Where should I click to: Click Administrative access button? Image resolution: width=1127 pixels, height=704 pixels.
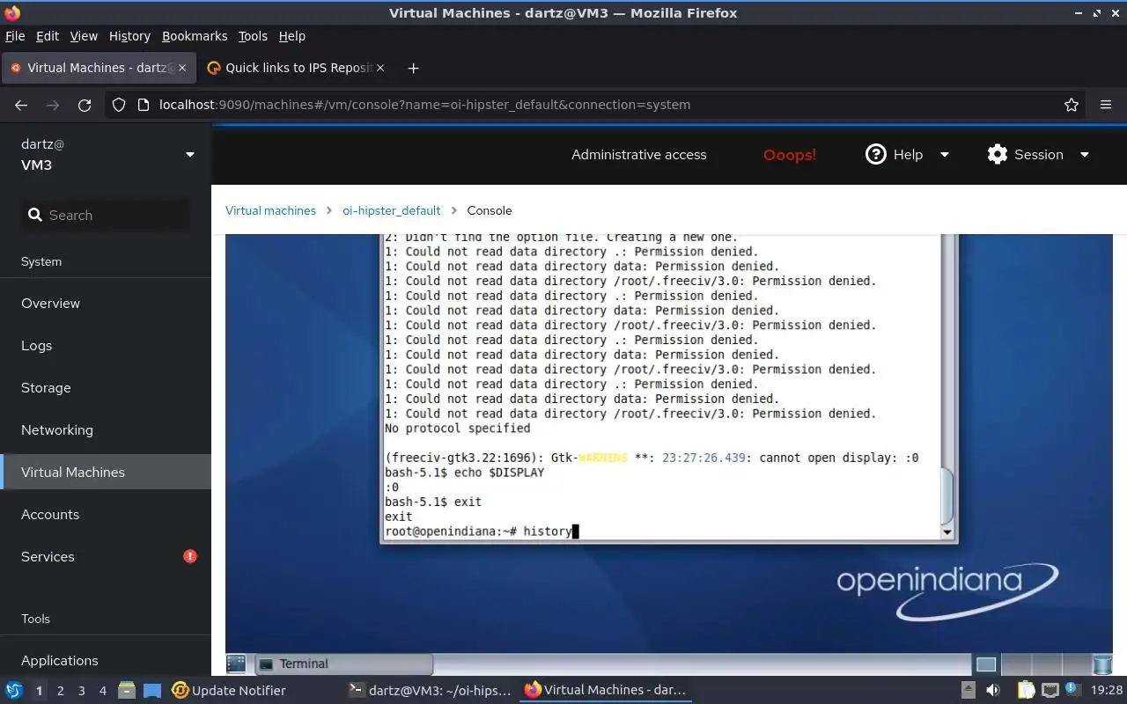click(639, 154)
